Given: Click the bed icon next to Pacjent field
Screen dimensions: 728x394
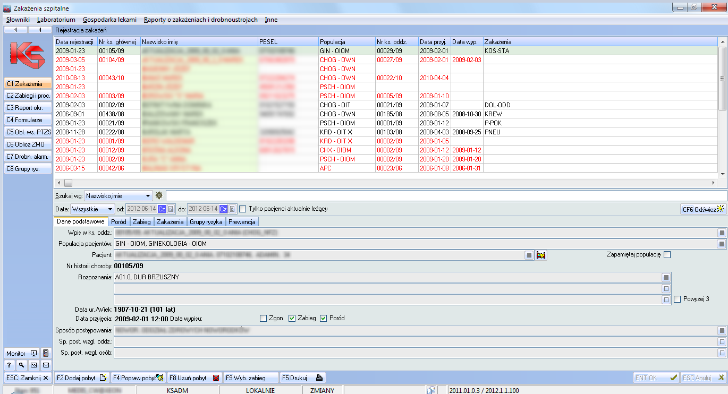Looking at the screenshot, I should click(541, 255).
